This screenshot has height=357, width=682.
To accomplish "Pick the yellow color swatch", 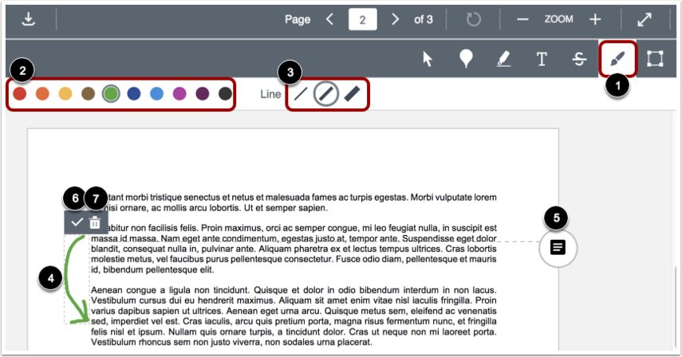I will [x=65, y=93].
